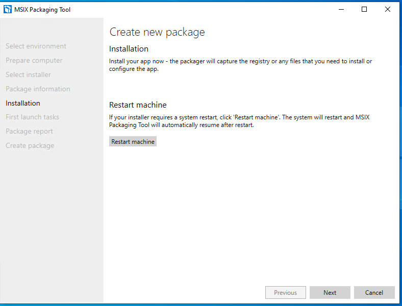Click the Create new package heading

click(157, 32)
